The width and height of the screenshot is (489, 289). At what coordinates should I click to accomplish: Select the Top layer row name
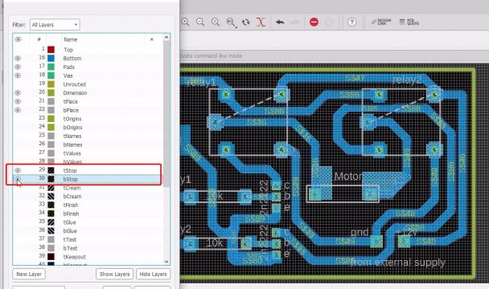(68, 50)
